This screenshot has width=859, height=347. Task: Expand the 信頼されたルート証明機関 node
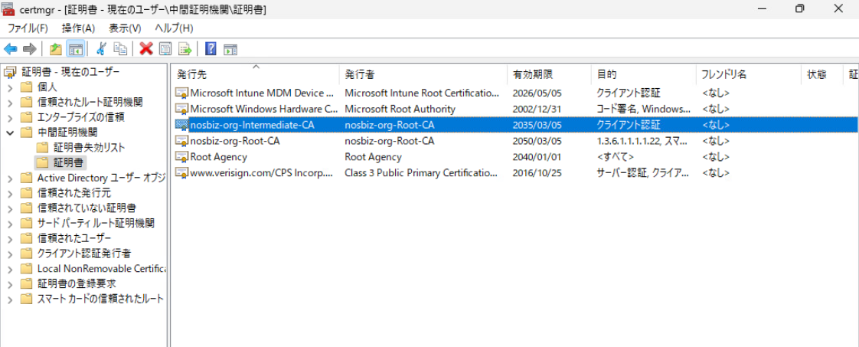pyautogui.click(x=10, y=102)
